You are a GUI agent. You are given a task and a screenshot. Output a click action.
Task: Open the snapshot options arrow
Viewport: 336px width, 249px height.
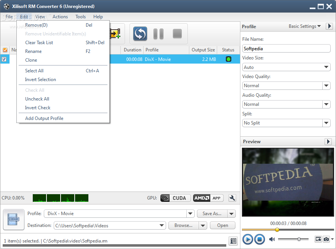point(332,239)
